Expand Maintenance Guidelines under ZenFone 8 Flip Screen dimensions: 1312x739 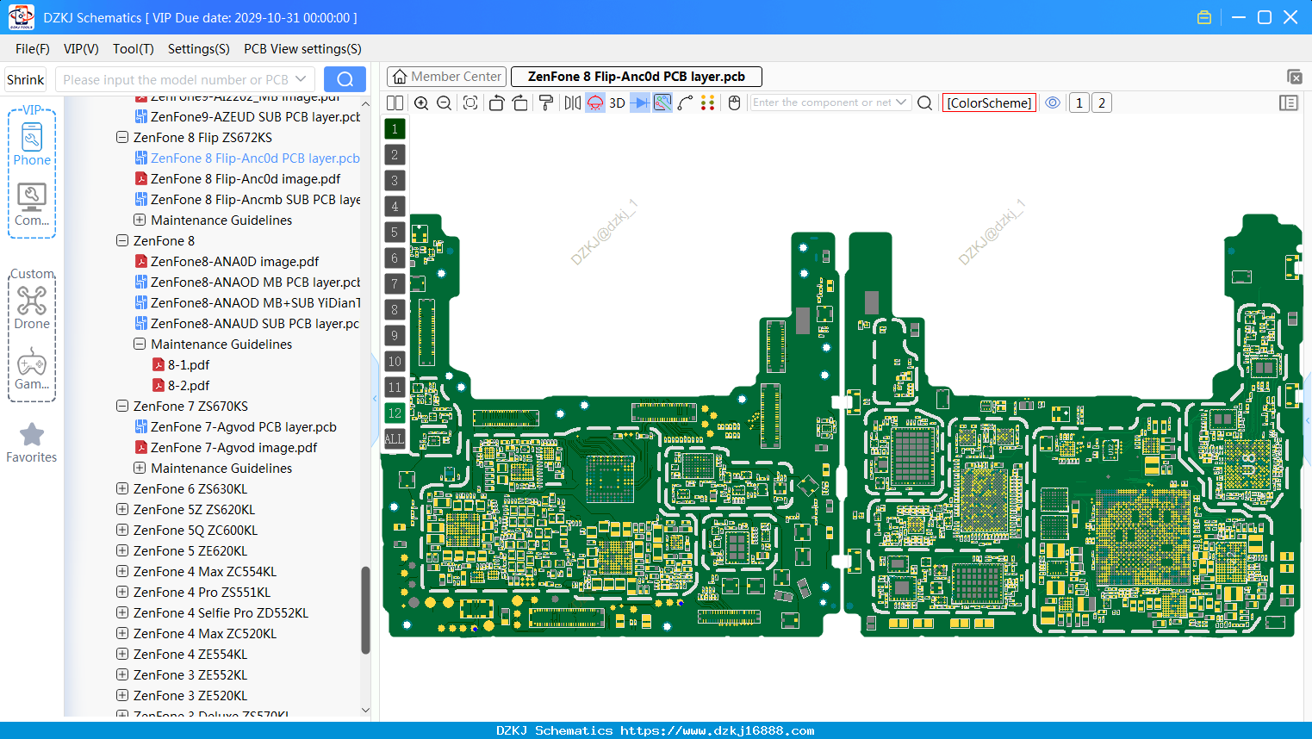(x=140, y=220)
